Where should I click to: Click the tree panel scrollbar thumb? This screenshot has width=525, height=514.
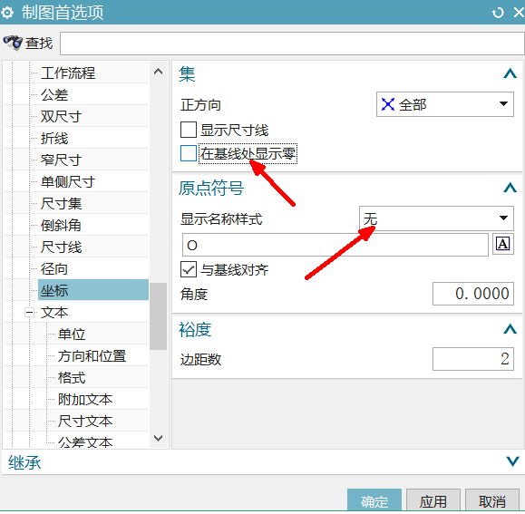[x=158, y=316]
